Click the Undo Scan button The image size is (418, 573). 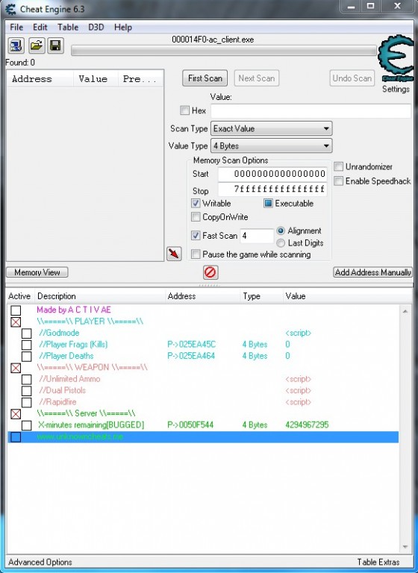[x=352, y=78]
